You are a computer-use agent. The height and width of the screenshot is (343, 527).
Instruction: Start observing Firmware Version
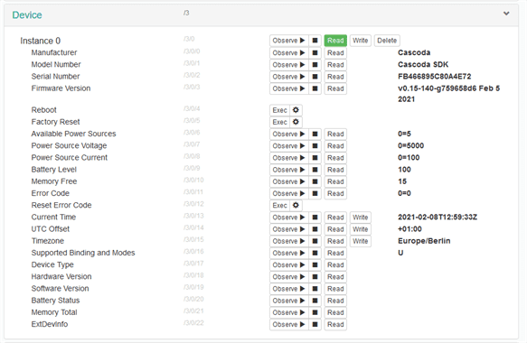coord(288,88)
